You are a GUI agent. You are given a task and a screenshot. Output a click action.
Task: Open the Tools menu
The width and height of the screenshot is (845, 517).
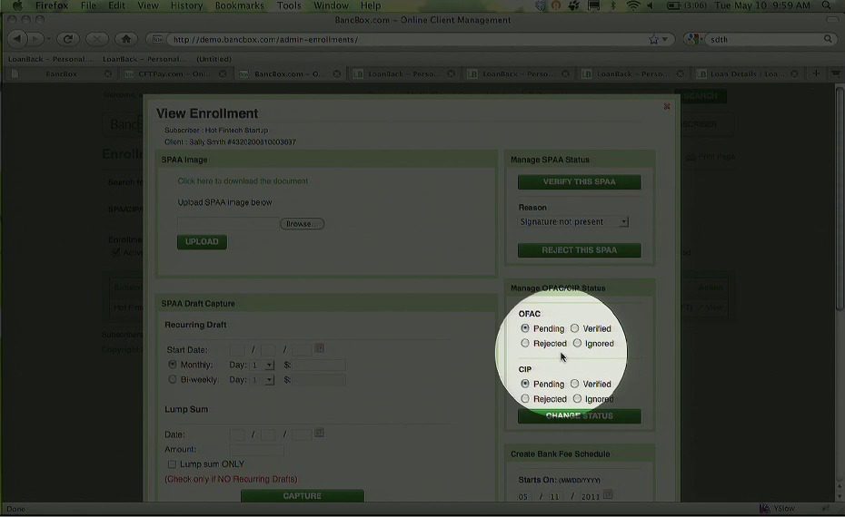pos(289,6)
